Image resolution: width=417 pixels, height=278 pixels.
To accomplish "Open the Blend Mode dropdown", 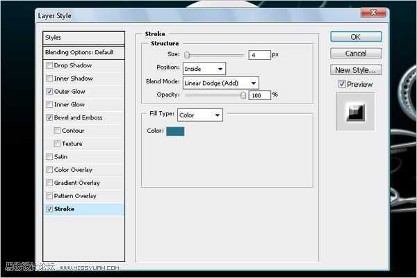I will (x=221, y=83).
